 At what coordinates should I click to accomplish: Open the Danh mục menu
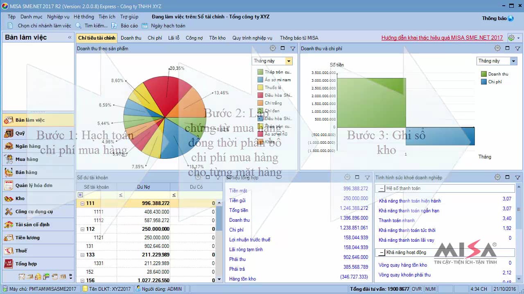(x=32, y=17)
